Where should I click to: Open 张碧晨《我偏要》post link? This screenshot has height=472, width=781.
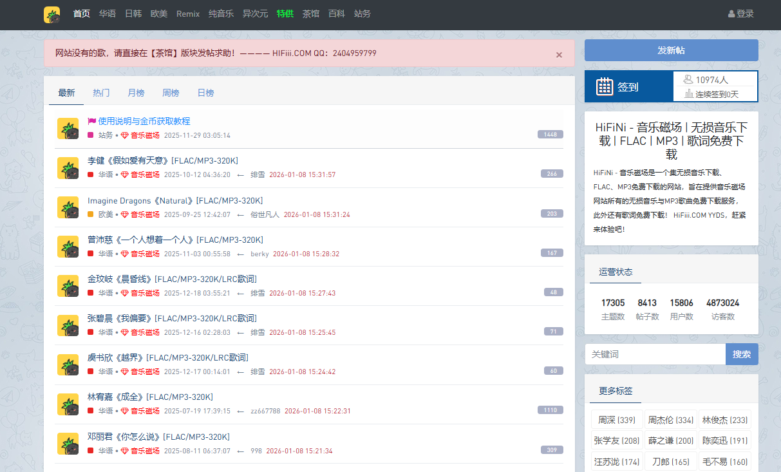(172, 318)
